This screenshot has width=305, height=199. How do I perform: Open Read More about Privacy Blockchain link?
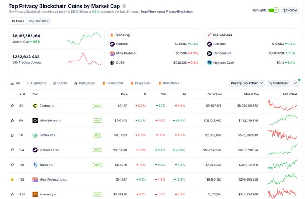(167, 12)
